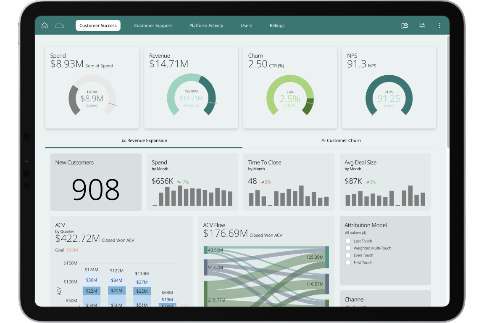Select Weighted Multi-Touch attribution

pyautogui.click(x=348, y=248)
